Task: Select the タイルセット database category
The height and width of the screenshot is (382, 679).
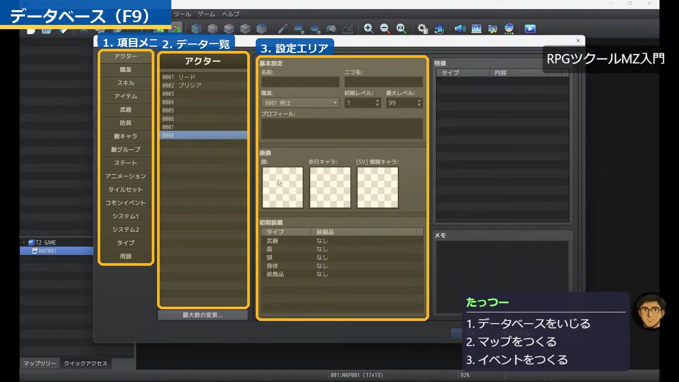Action: coord(126,189)
